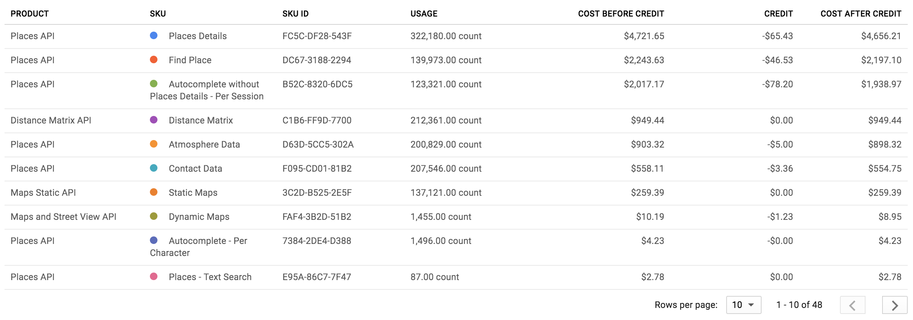Click the previous page arrow
Screen dimensions: 913x320
pos(852,305)
